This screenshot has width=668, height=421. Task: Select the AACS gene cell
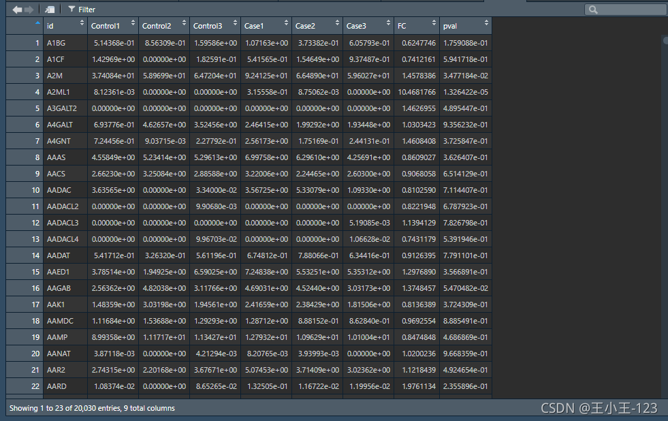65,174
